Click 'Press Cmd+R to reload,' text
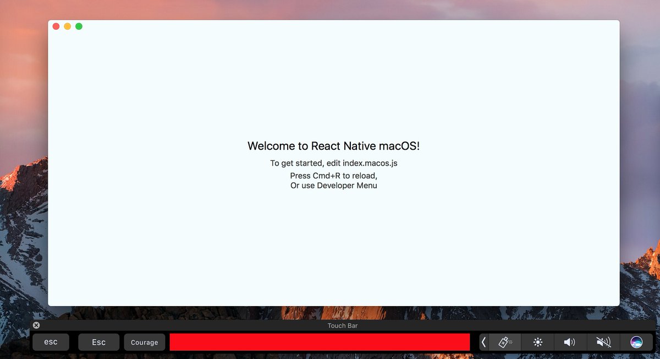Screen dimensions: 660x359 (x=334, y=176)
